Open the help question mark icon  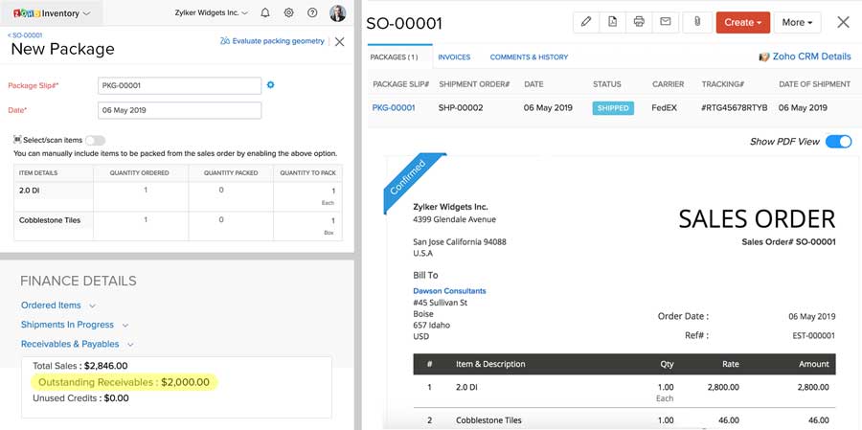tap(312, 12)
